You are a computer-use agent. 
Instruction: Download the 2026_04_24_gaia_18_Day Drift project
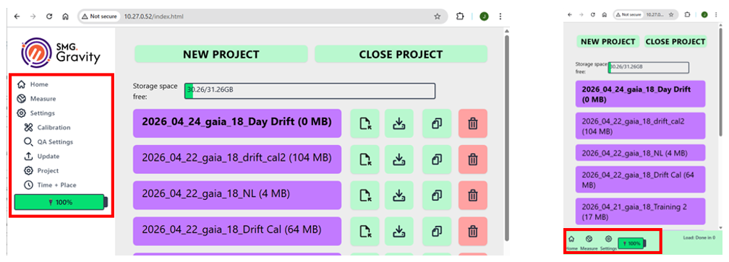tap(398, 123)
